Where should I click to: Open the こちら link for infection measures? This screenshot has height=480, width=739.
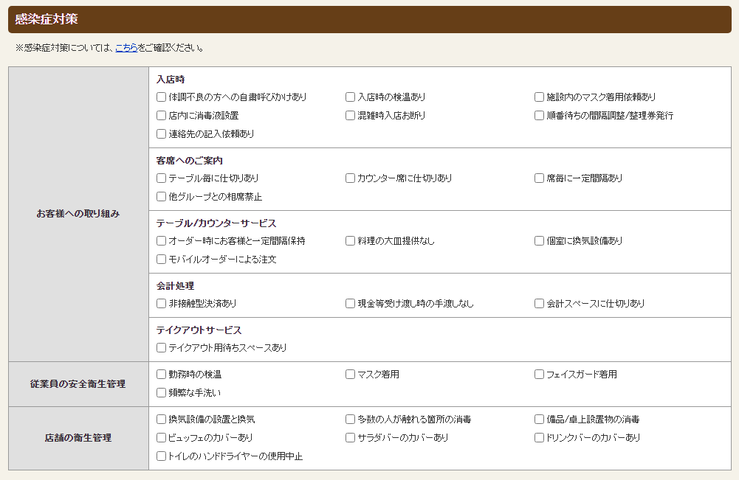point(126,47)
